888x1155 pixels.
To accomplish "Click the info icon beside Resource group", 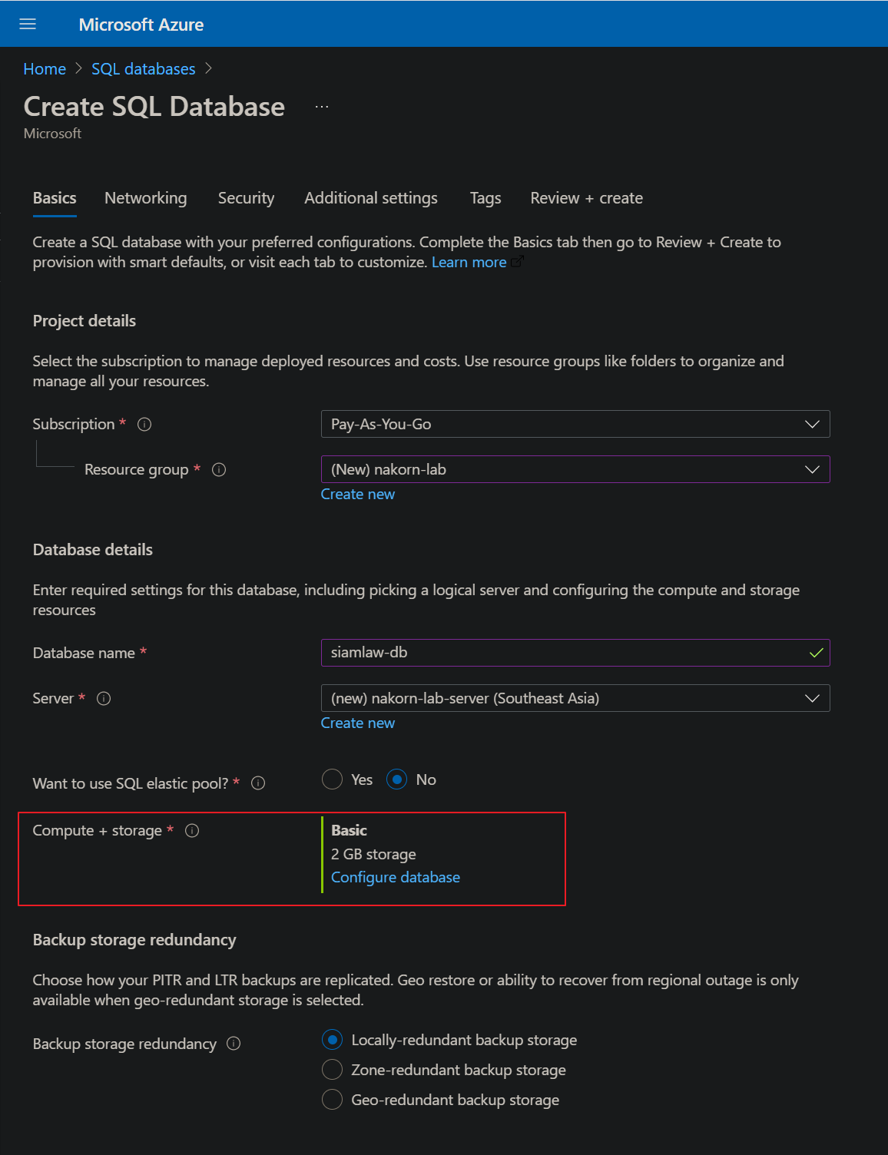I will tap(218, 469).
